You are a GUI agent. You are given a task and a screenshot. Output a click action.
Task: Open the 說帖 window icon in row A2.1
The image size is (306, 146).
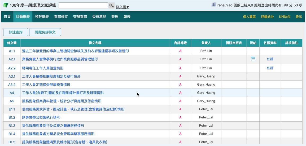pos(253,59)
